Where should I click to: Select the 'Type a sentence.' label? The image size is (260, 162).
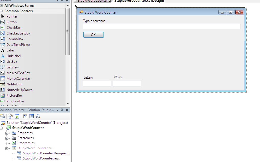(x=95, y=21)
